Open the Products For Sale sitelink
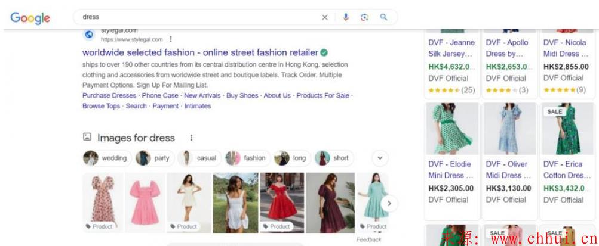Image resolution: width=599 pixels, height=246 pixels. pos(323,95)
